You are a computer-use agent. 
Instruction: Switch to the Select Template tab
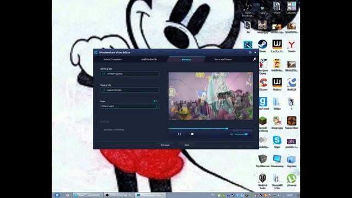coord(112,59)
